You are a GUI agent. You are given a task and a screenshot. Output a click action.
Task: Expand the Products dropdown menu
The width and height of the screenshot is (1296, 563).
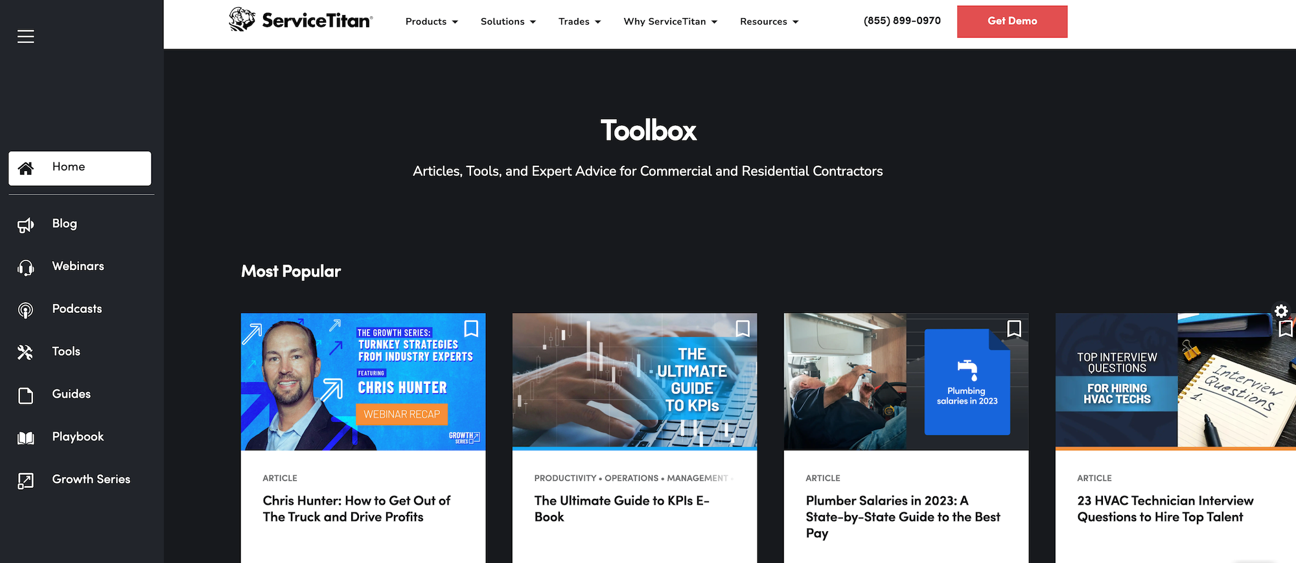432,21
